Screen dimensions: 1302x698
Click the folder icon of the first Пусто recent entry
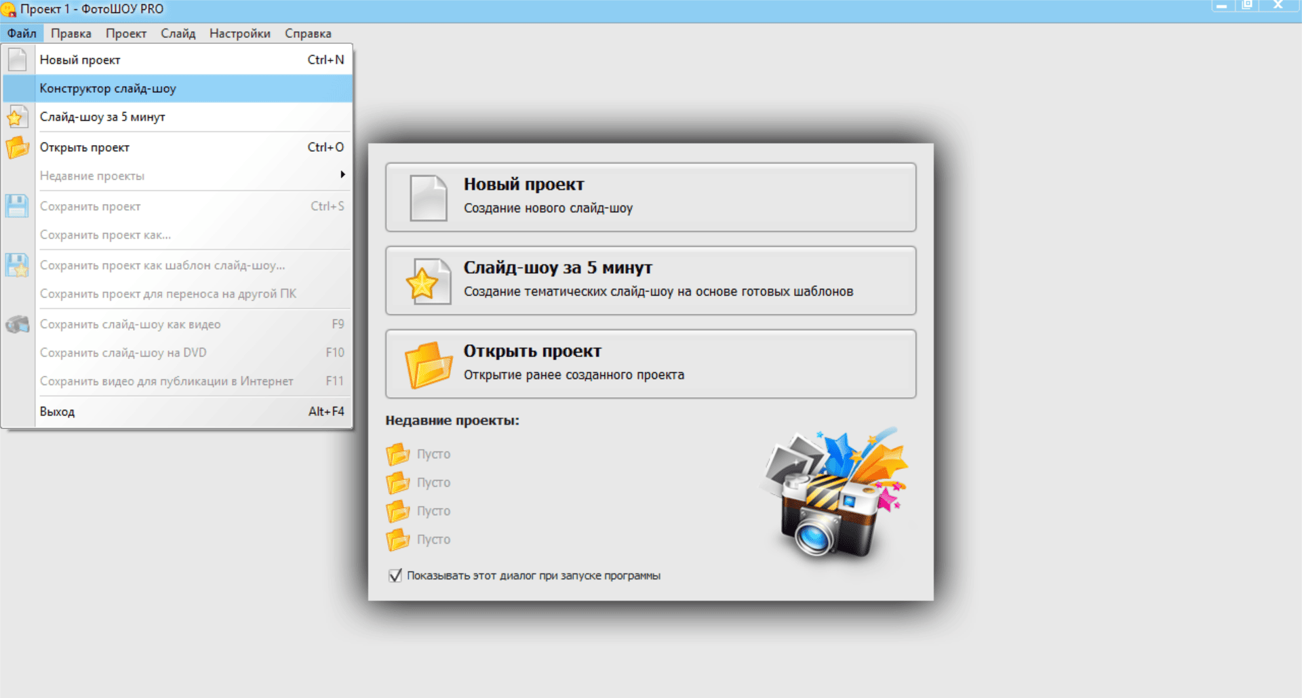[398, 454]
